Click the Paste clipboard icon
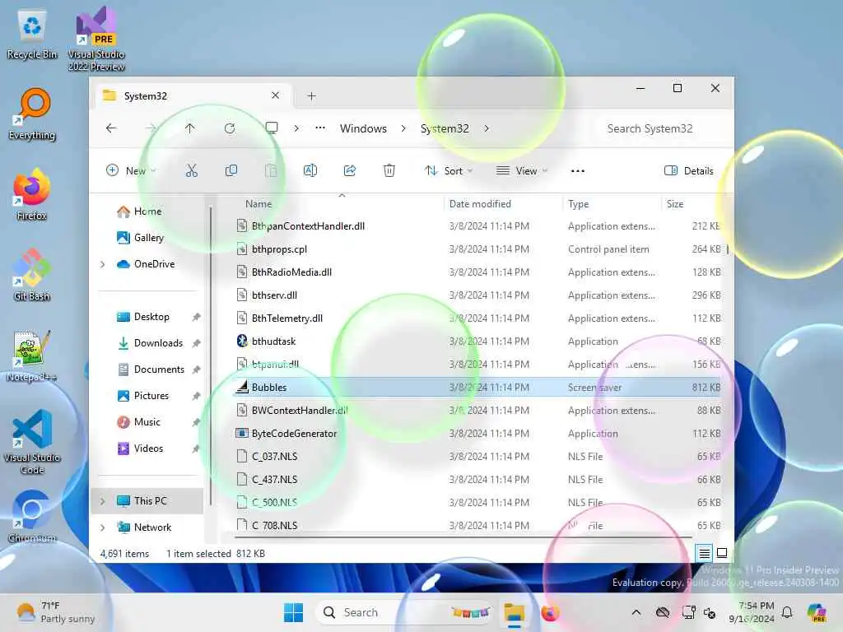The image size is (843, 632). coord(271,171)
